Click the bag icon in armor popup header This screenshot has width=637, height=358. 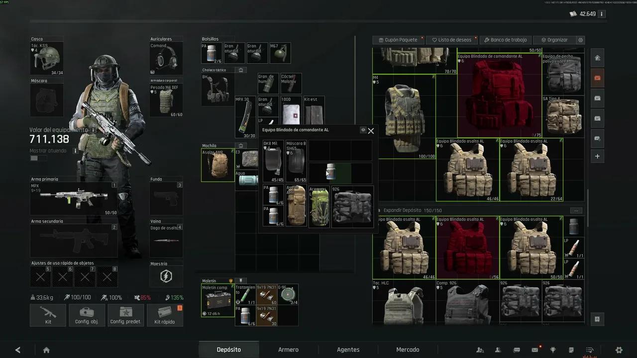363,130
